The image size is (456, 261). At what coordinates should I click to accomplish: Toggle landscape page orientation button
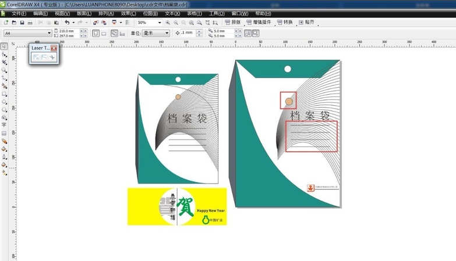click(x=104, y=33)
